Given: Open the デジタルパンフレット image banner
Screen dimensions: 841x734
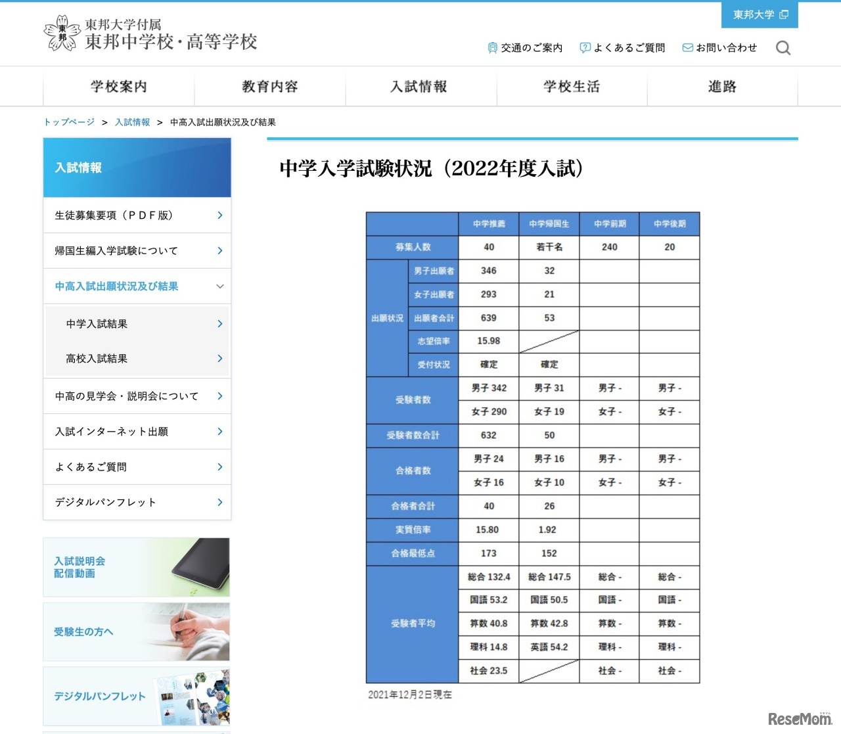Looking at the screenshot, I should [137, 697].
